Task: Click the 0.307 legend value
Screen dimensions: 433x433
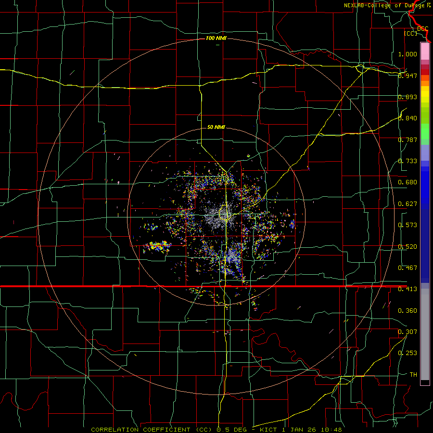Action: 408,331
